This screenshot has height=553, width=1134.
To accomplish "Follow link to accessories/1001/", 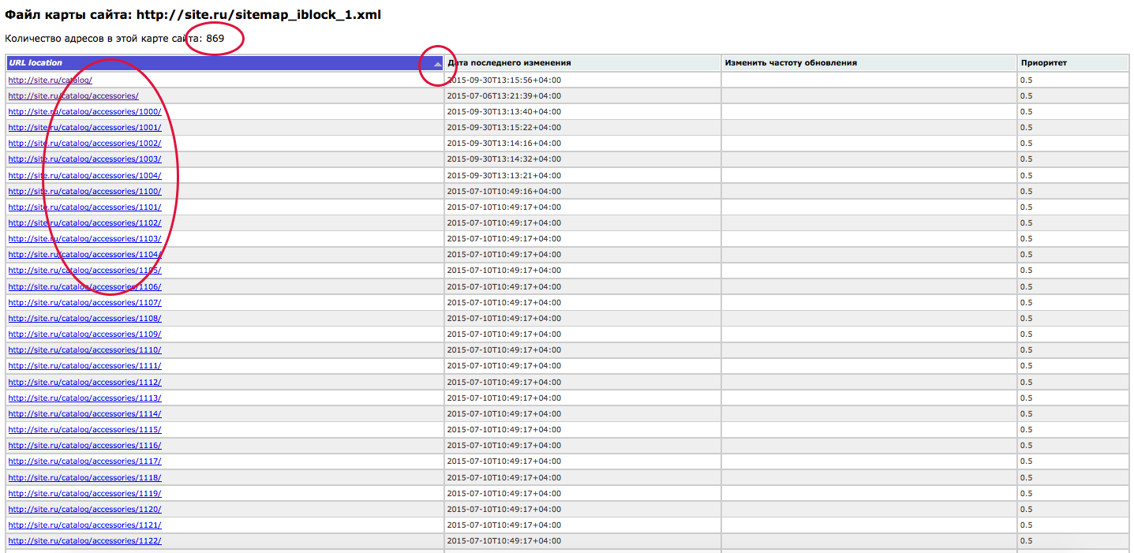I will pyautogui.click(x=84, y=127).
